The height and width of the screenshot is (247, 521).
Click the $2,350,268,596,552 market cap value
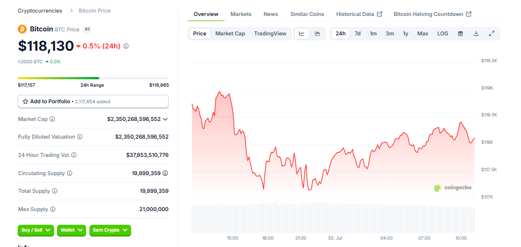[x=134, y=119]
